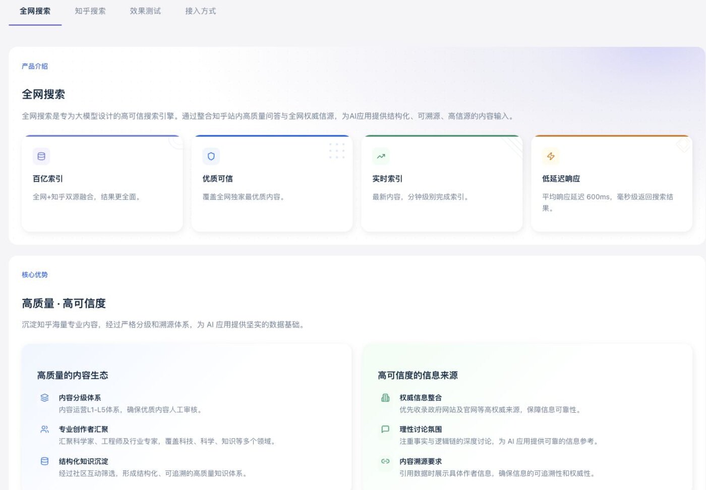Image resolution: width=706 pixels, height=490 pixels.
Task: Click the 内容分级体系 item title
Action: pyautogui.click(x=80, y=398)
